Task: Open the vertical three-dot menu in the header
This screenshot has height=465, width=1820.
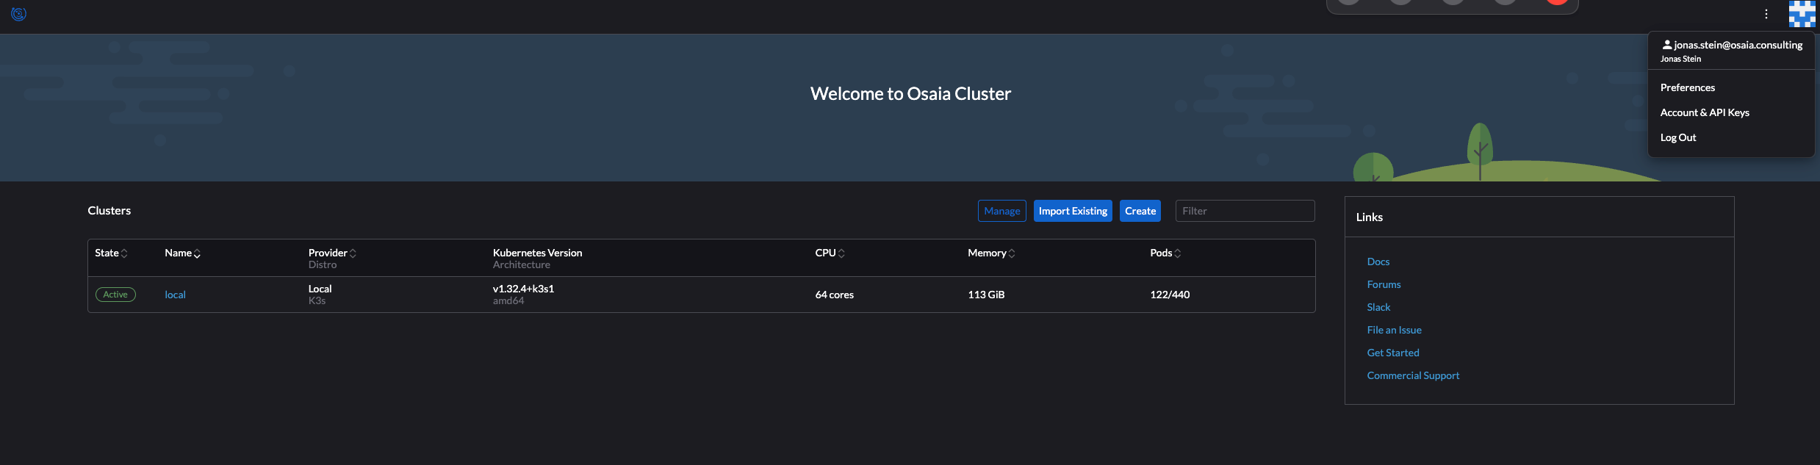Action: pos(1766,14)
